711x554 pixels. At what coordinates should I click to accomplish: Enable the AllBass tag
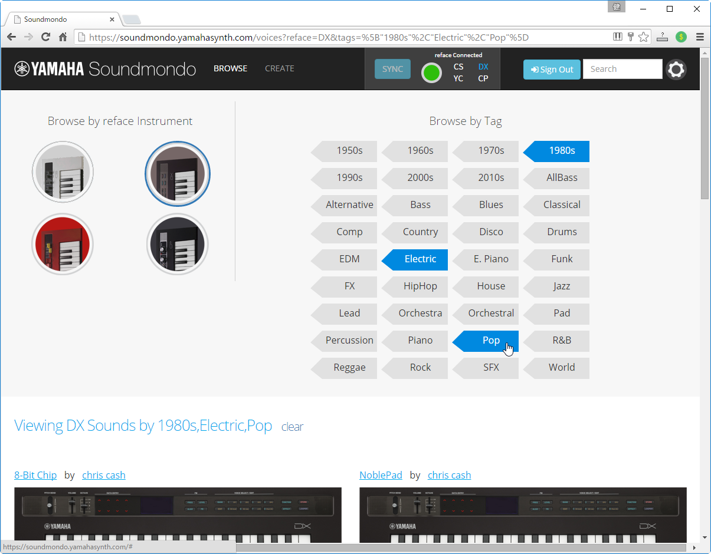coord(556,179)
